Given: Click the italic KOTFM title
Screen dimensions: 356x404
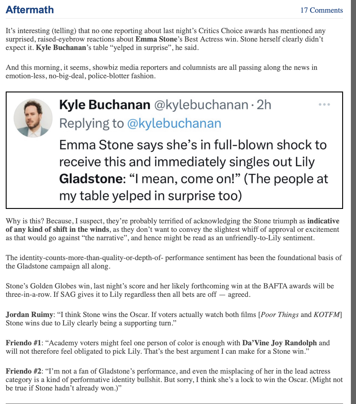Looking at the screenshot, I should [x=327, y=315].
